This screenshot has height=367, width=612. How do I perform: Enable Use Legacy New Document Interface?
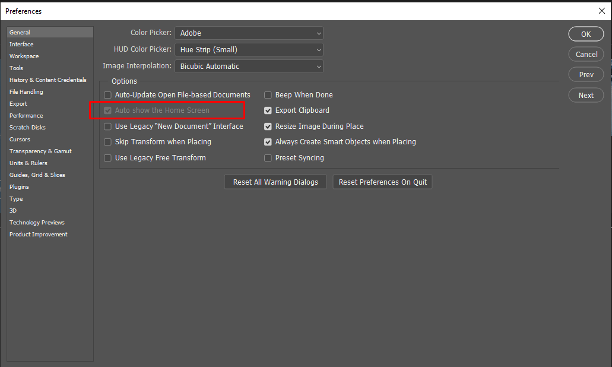[107, 126]
